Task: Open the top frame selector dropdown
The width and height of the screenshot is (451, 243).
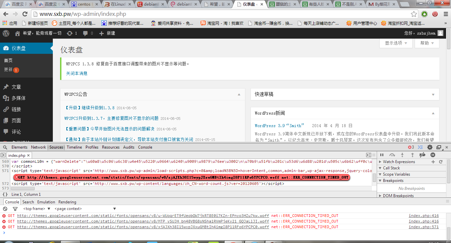Action: pos(37,209)
